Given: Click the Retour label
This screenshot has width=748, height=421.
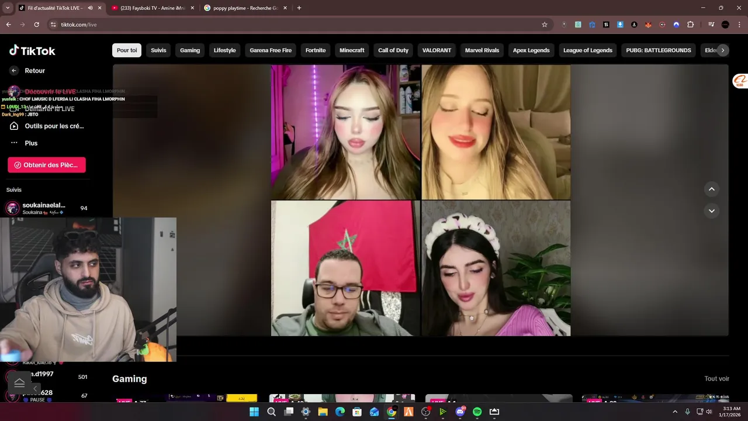Looking at the screenshot, I should pyautogui.click(x=34, y=71).
